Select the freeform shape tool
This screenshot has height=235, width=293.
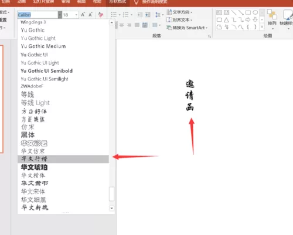219,27
